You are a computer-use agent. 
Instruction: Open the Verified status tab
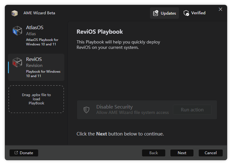(194, 13)
